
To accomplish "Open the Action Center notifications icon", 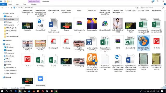I will tap(162, 91).
